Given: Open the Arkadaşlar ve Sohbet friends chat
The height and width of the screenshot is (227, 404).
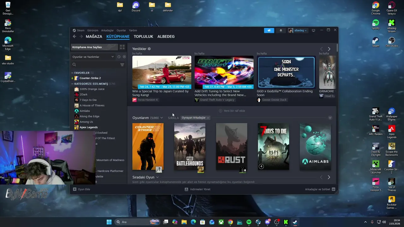Looking at the screenshot, I should (x=320, y=189).
